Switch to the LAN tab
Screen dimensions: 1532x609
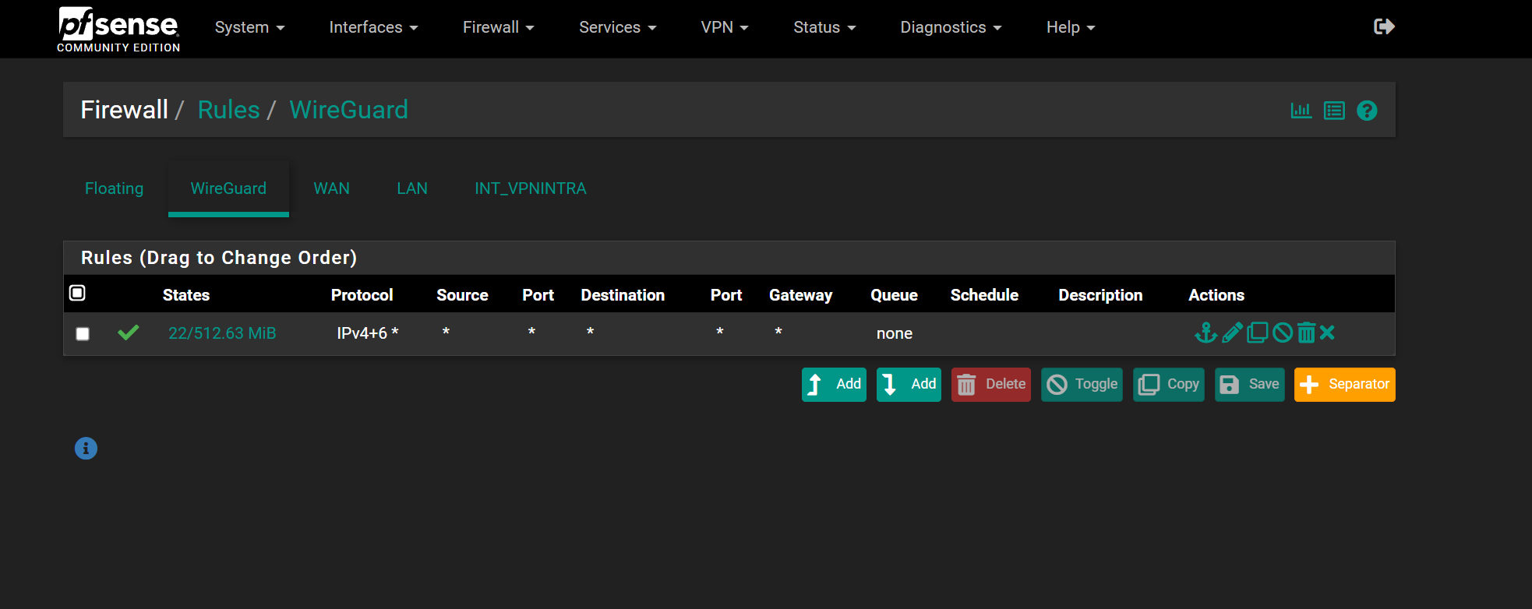pos(412,188)
